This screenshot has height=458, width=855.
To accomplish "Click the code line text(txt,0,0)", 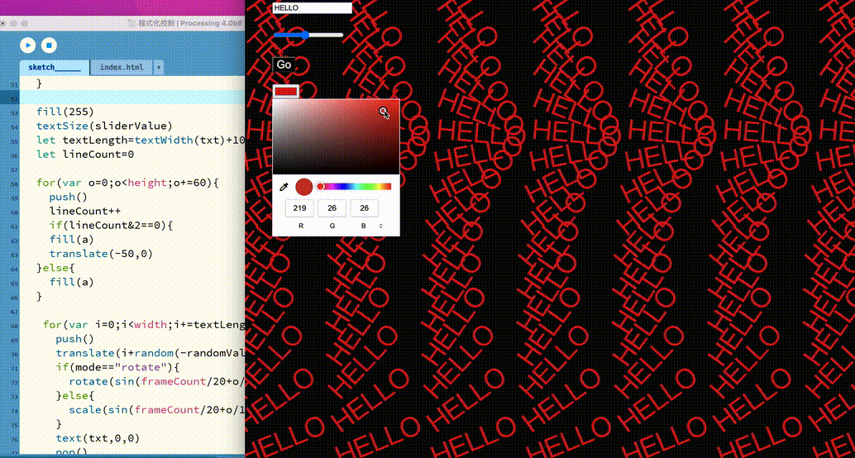I will point(98,438).
